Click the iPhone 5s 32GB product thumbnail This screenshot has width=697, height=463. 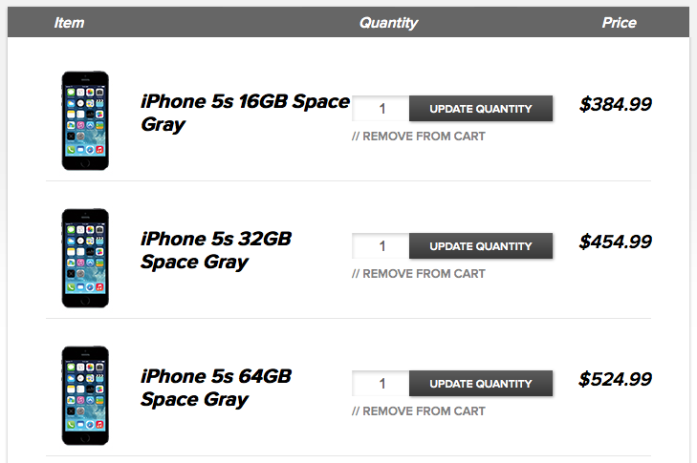tap(85, 258)
